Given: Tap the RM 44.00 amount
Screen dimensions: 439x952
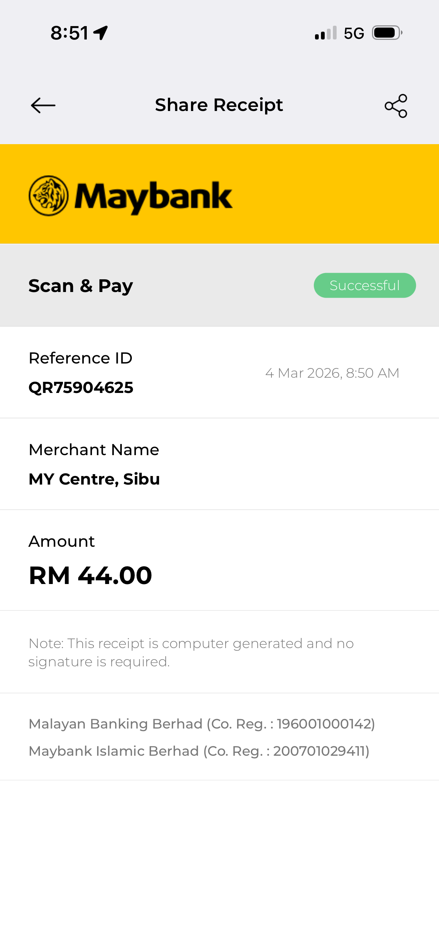Looking at the screenshot, I should [90, 575].
